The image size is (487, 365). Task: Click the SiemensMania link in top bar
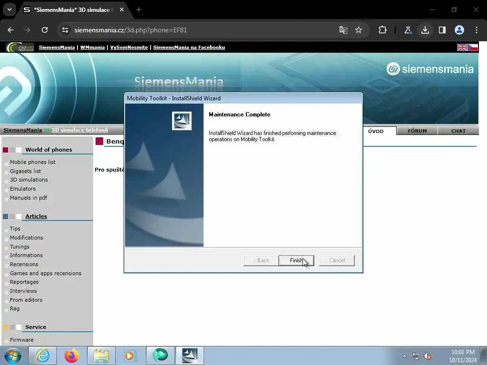click(x=57, y=48)
